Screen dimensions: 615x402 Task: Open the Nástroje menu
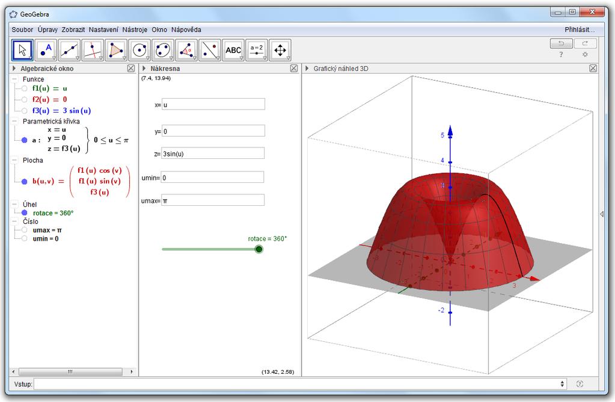click(x=135, y=29)
